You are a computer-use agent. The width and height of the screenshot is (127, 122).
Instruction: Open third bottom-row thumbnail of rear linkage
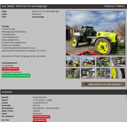click(x=103, y=73)
